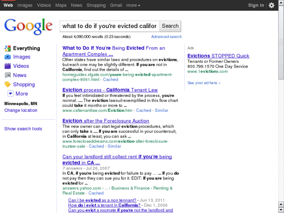The image size is (284, 213).
Task: Click the Google logo
Action: 29,27
